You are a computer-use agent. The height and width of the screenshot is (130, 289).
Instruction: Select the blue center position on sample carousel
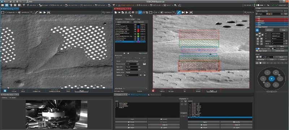[x=272, y=79]
